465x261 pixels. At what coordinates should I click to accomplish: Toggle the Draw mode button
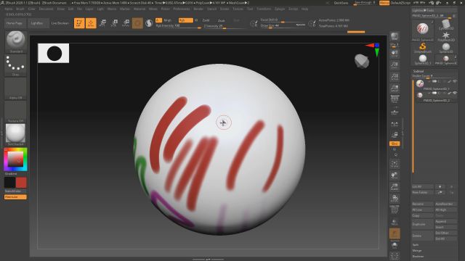point(91,23)
